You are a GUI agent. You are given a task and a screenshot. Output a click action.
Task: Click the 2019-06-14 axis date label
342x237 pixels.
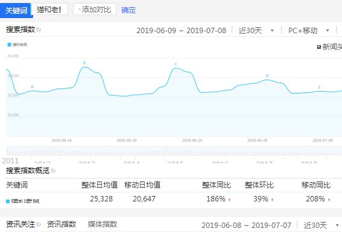coord(62,140)
